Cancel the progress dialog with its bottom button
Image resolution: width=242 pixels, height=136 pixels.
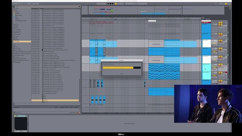click(122, 74)
